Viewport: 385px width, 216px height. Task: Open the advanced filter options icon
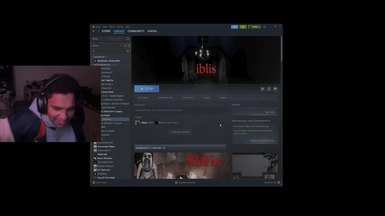pos(128,51)
